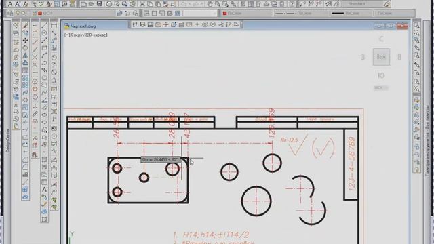Select the Move tool with cross arrows
434x244 pixels.
(26, 41)
